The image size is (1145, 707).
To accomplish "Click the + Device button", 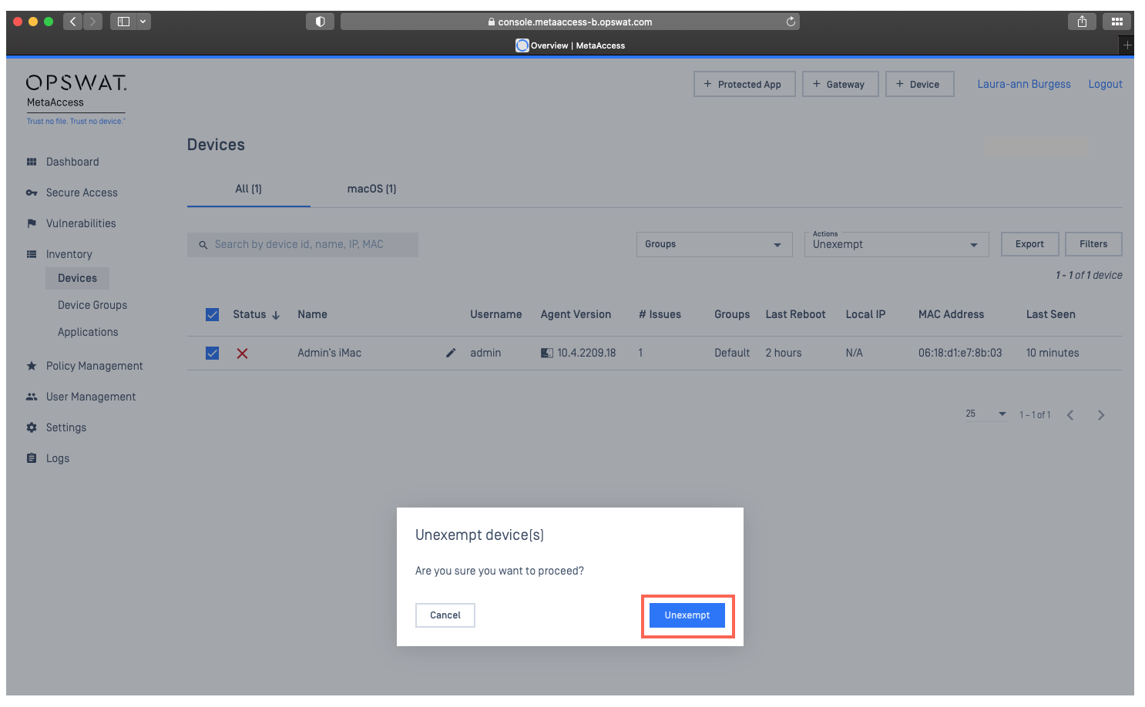I will pyautogui.click(x=920, y=84).
